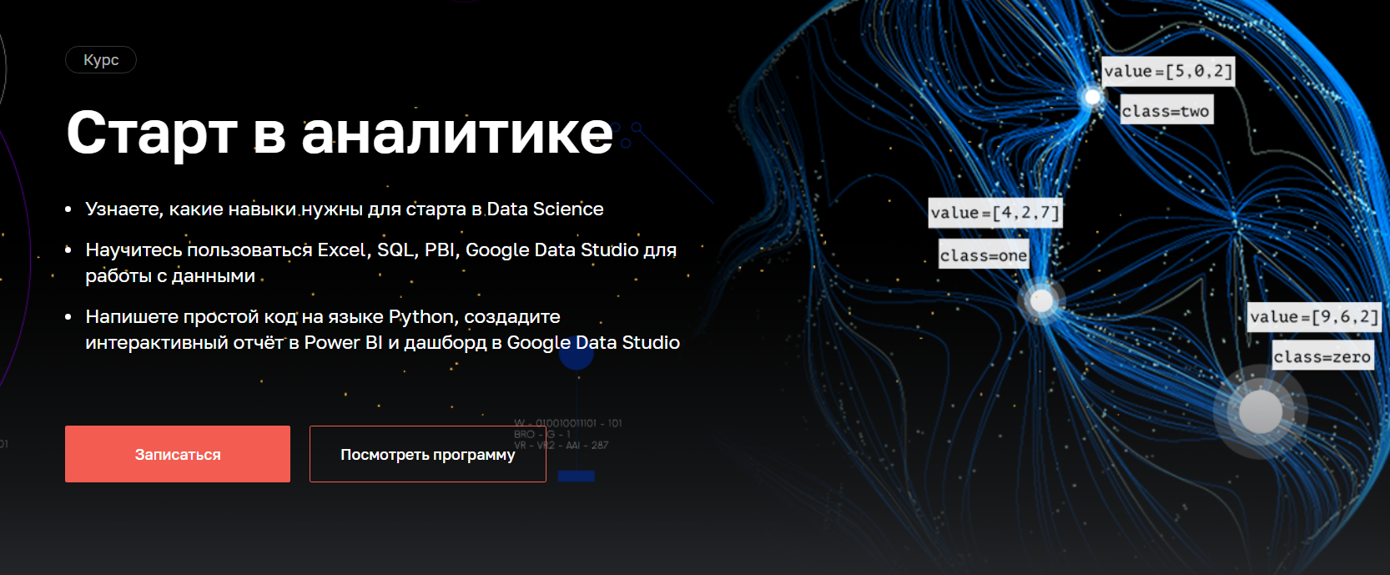Screen dimensions: 1390x575
Task: Click the value=[5,0,2] label
Action: pyautogui.click(x=1167, y=71)
